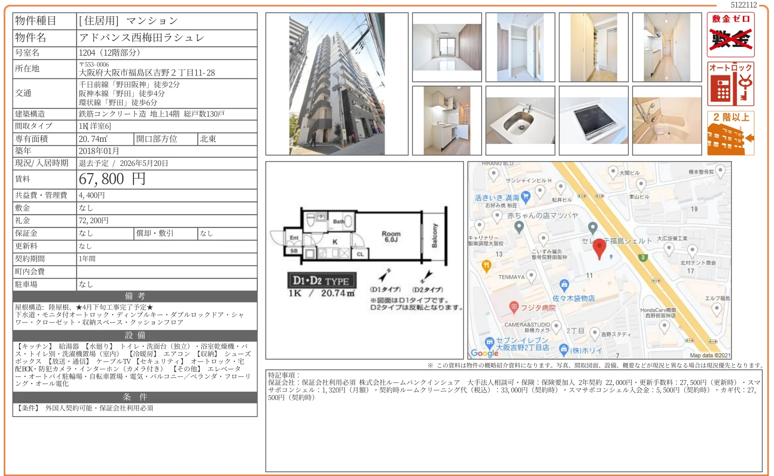This screenshot has width=774, height=476.
Task: Click the 活きいき満海 shopping cart marker
Action: pos(526,196)
